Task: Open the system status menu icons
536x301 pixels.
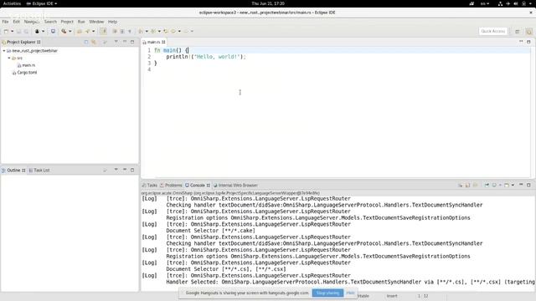Action: click(515, 3)
